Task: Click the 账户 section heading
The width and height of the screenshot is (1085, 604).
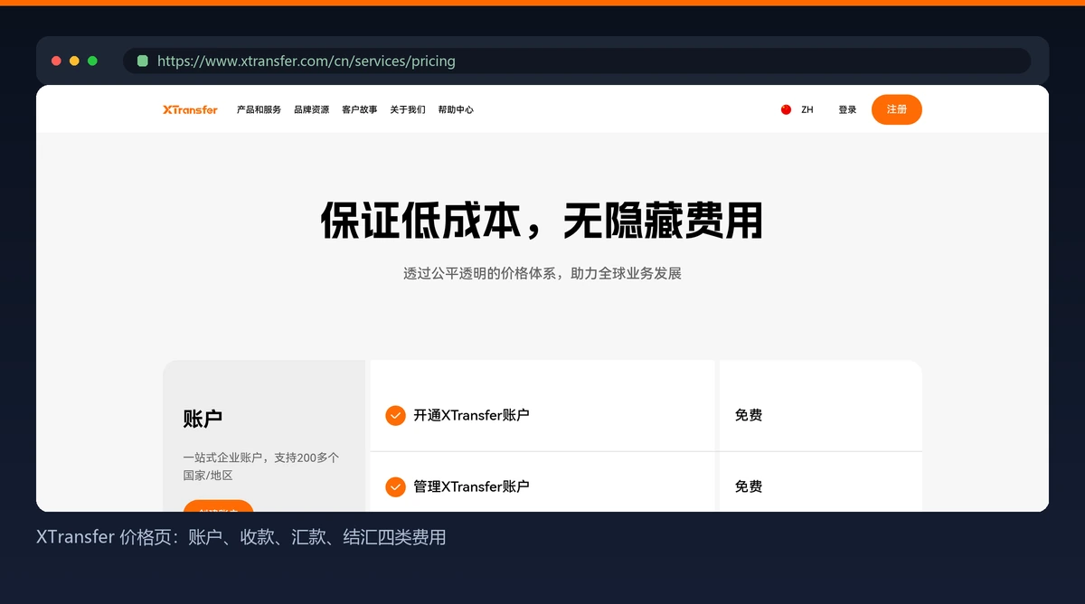Action: point(203,419)
